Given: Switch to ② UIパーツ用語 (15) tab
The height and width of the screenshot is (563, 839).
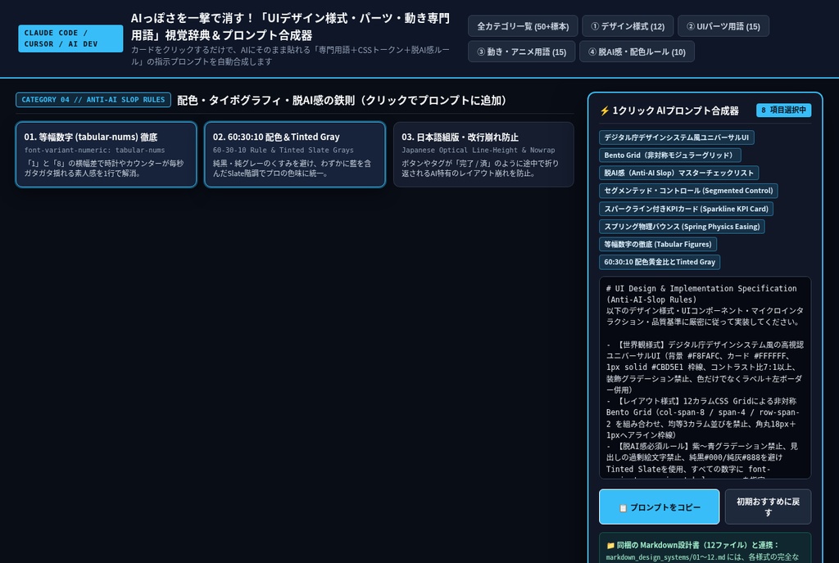Looking at the screenshot, I should [x=723, y=26].
